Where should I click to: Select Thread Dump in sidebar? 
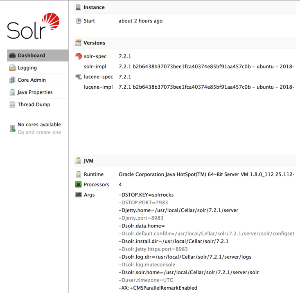(34, 105)
